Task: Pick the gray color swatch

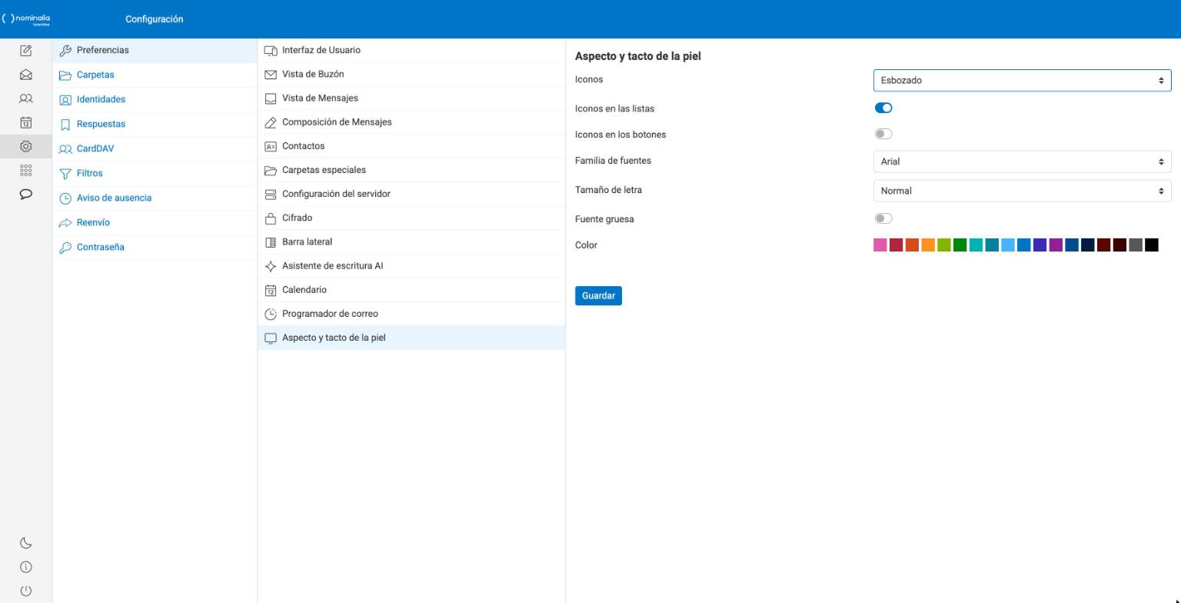Action: click(x=1136, y=245)
